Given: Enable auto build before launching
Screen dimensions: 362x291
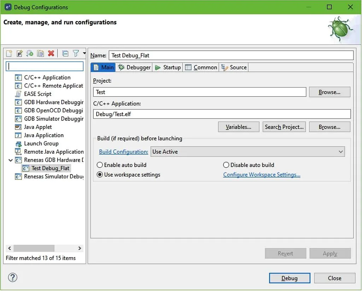Looking at the screenshot, I should pyautogui.click(x=100, y=165).
